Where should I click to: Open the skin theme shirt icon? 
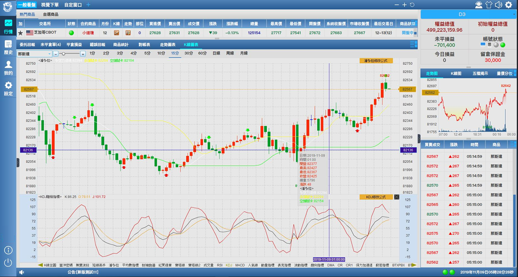click(x=488, y=5)
